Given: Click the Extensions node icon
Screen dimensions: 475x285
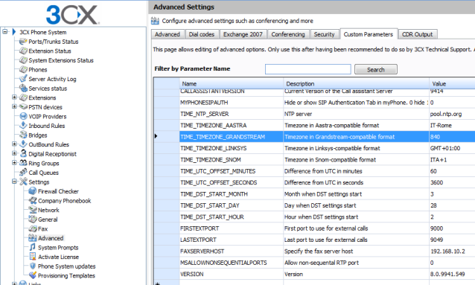Looking at the screenshot, I should coord(23,97).
